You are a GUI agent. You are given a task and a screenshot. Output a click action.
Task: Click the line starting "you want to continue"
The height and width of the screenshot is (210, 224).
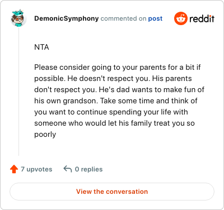111,112
